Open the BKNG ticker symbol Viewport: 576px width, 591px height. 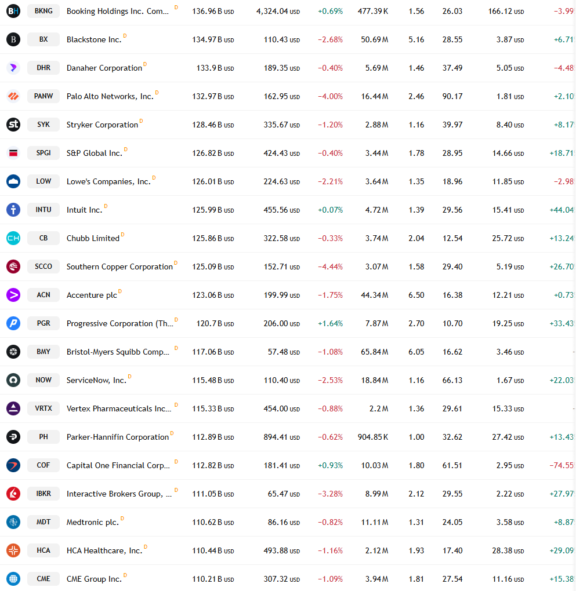click(x=44, y=11)
